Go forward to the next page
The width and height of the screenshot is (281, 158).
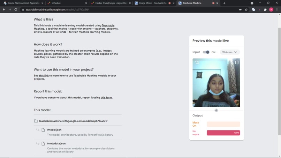pyautogui.click(x=10, y=9)
